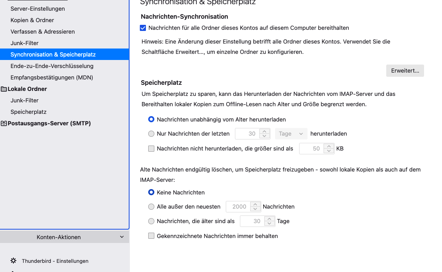The image size is (442, 272).
Task: Select Nur Nachrichten der letzten radio option
Action: 151,134
